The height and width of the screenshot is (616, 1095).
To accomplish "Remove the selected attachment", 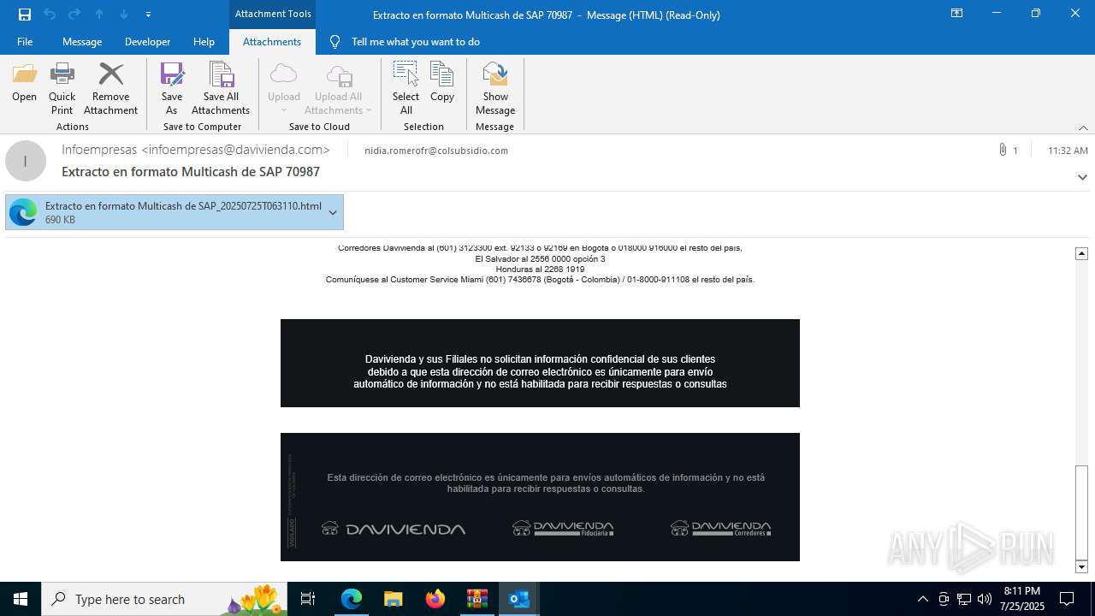I will 110,89.
